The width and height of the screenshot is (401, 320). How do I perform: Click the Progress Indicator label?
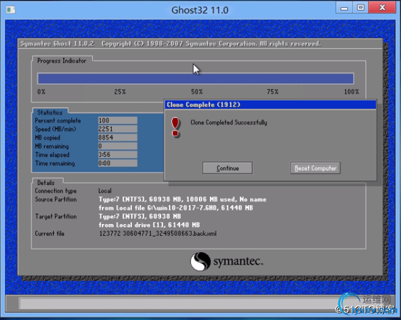(x=62, y=61)
